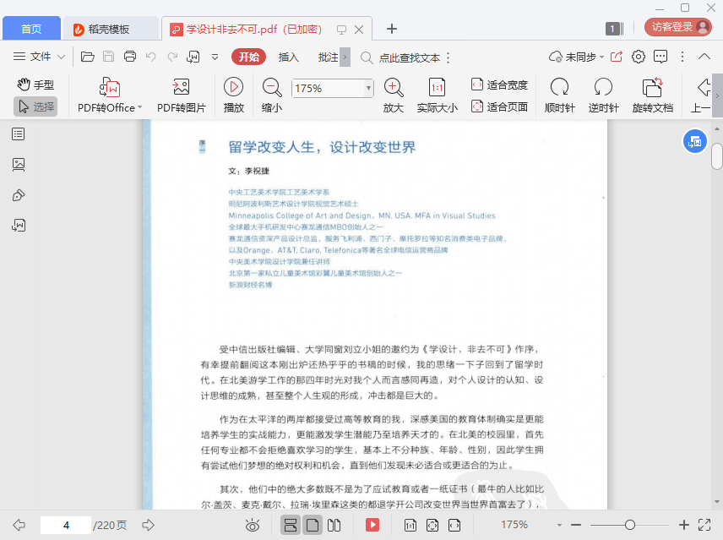Image resolution: width=723 pixels, height=540 pixels.
Task: Click status bar actual size icon
Action: point(410,525)
